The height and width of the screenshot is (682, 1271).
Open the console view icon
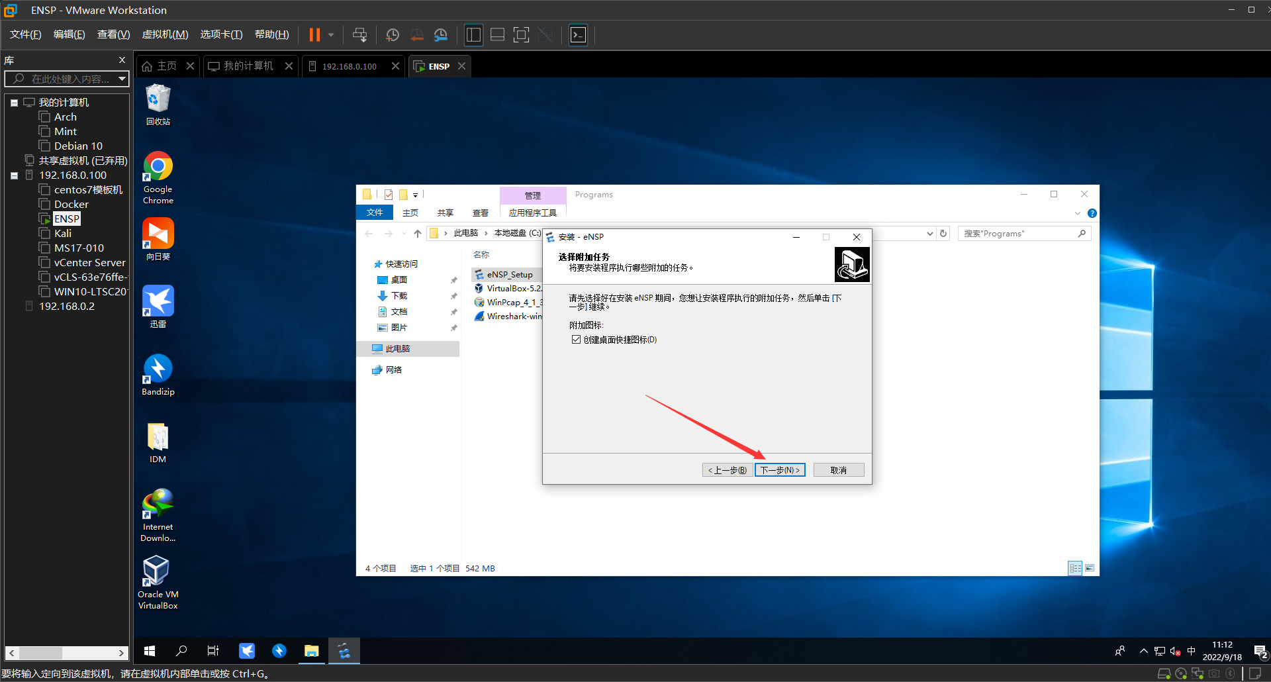(x=578, y=34)
